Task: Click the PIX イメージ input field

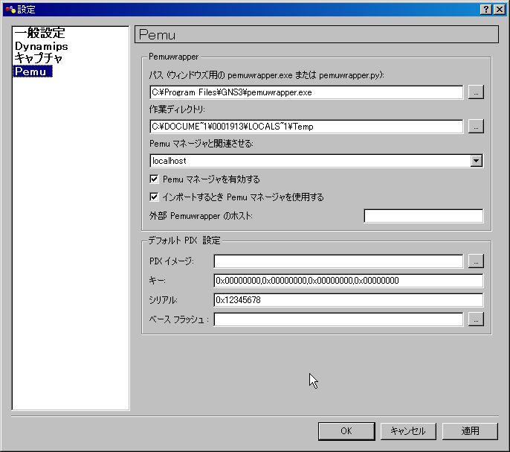Action: pyautogui.click(x=338, y=261)
